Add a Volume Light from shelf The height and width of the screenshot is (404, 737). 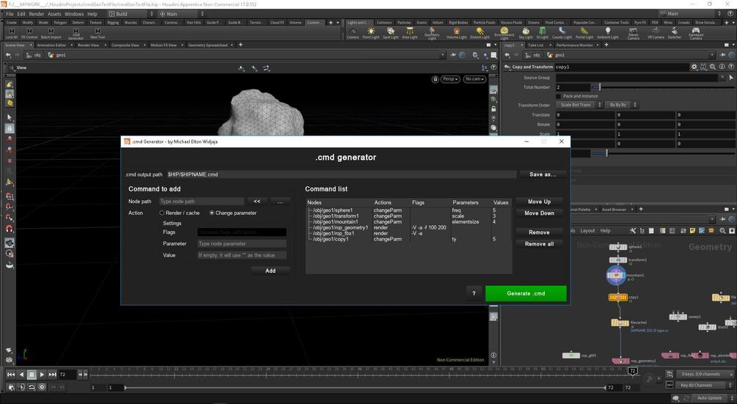pyautogui.click(x=456, y=33)
